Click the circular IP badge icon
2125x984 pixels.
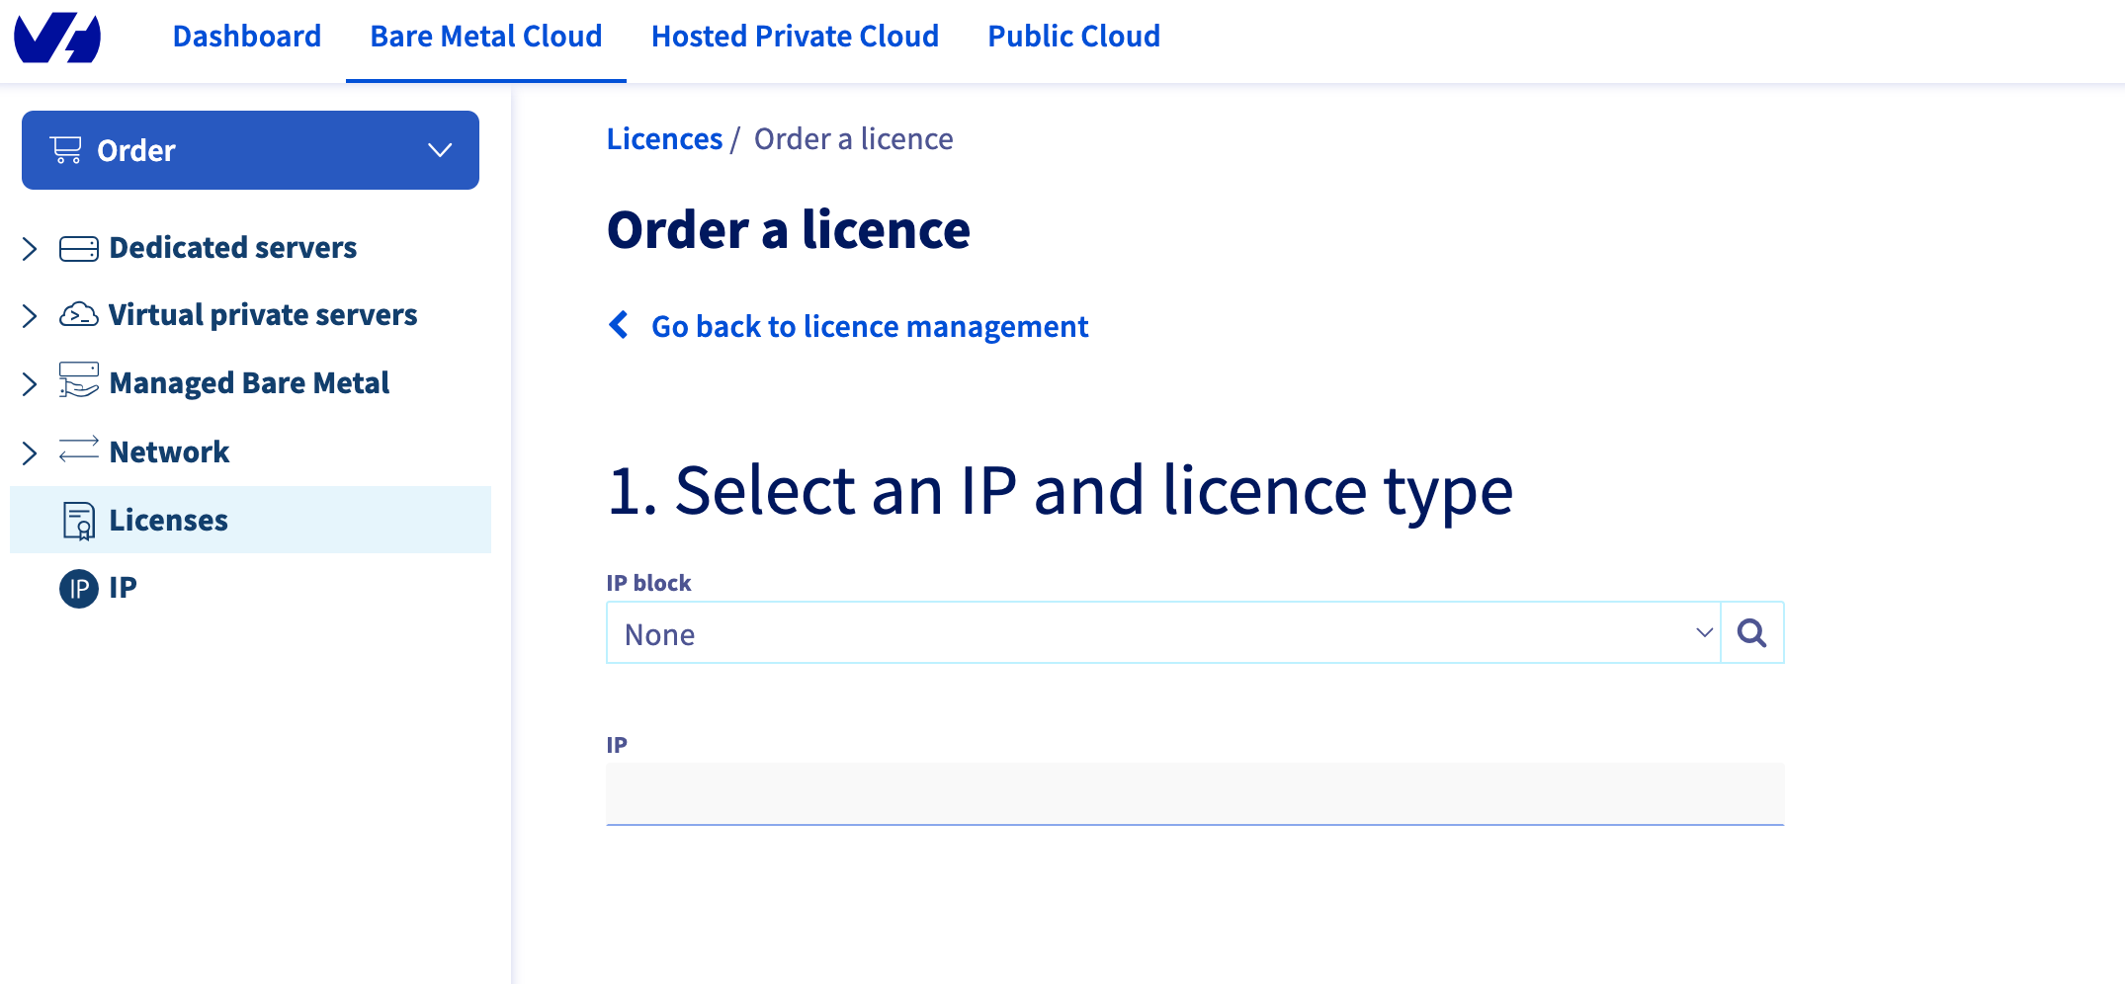pos(77,587)
